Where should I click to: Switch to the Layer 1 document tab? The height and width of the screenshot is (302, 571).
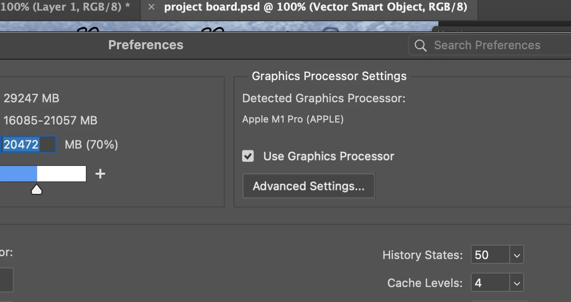click(65, 7)
